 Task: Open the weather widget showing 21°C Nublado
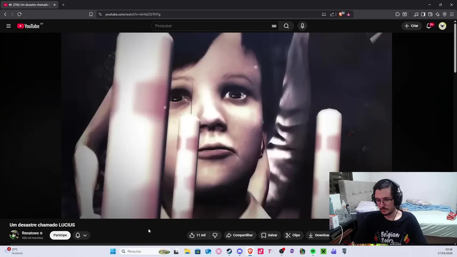(15, 251)
